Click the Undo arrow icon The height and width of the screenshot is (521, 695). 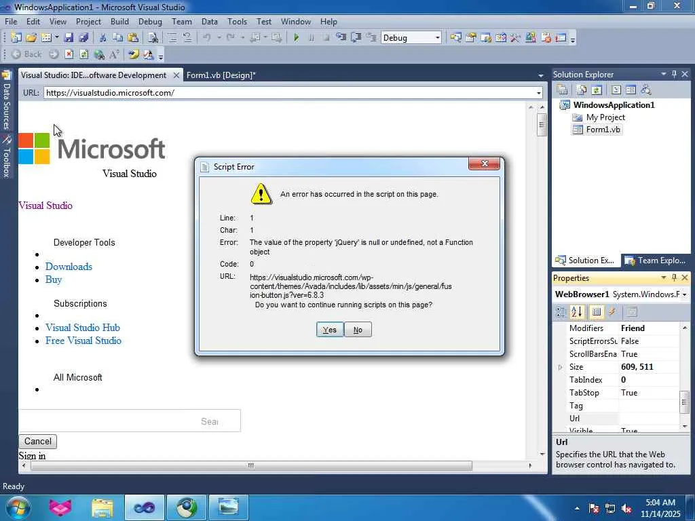[206, 38]
